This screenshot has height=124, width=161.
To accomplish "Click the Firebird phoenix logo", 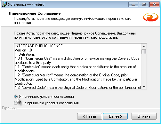I will pyautogui.click(x=151, y=17).
